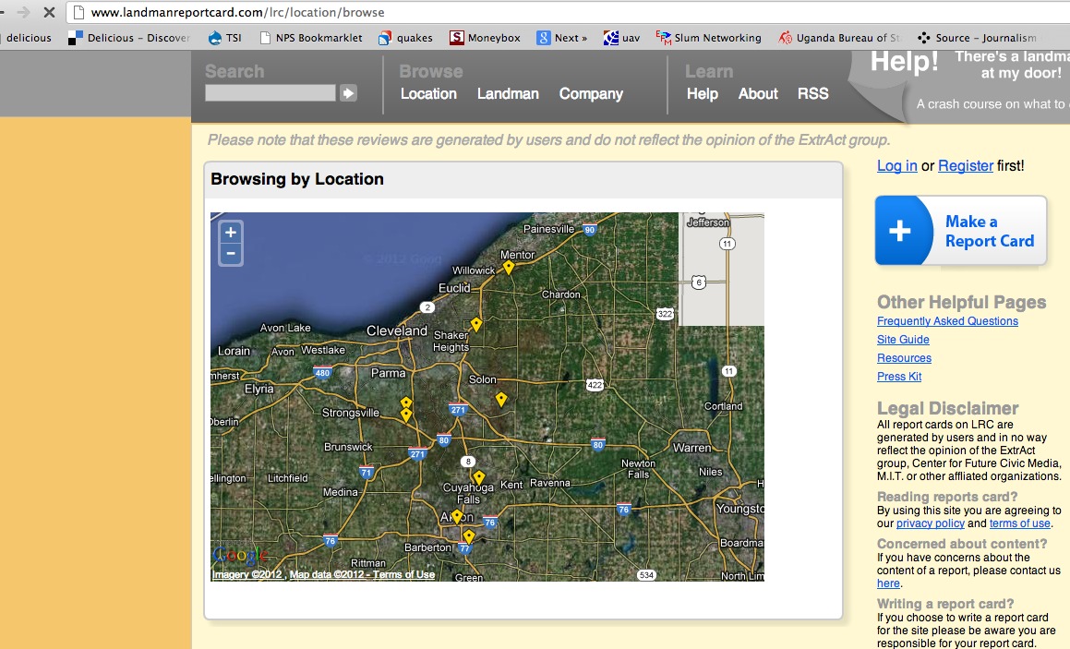The height and width of the screenshot is (649, 1070).
Task: Select yellow marker beside the 77 shield near Barberton
Action: click(x=469, y=536)
